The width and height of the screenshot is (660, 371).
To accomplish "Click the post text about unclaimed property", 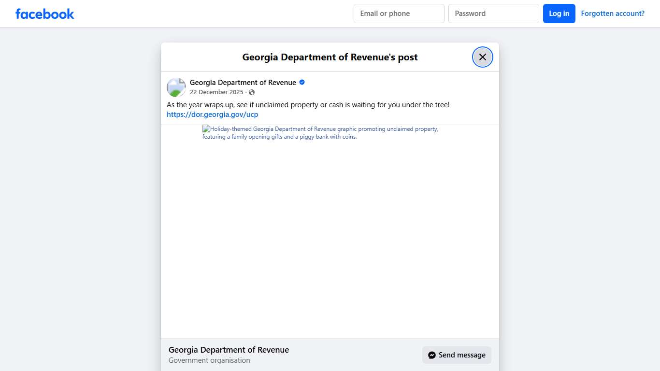I will (x=308, y=105).
